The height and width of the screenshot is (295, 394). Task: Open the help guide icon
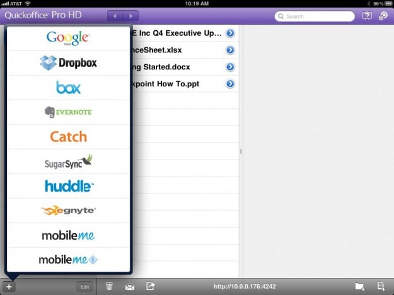click(367, 16)
